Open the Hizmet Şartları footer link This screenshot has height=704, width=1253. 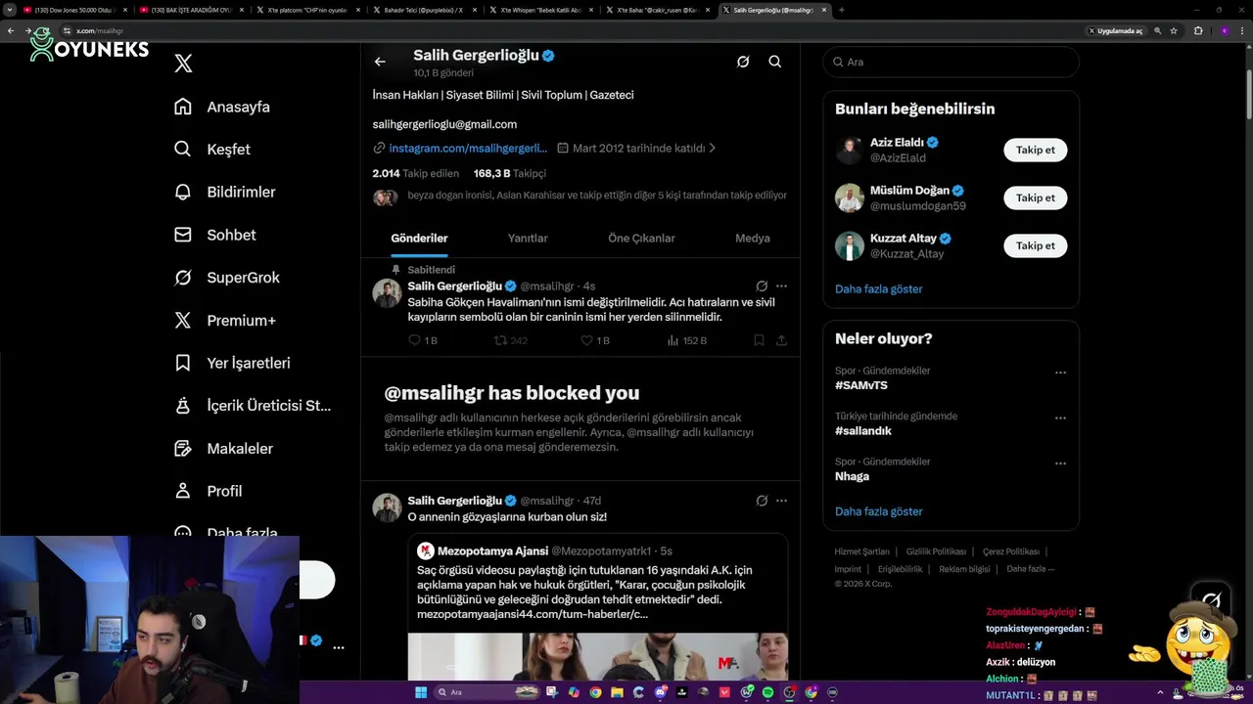[x=862, y=551]
